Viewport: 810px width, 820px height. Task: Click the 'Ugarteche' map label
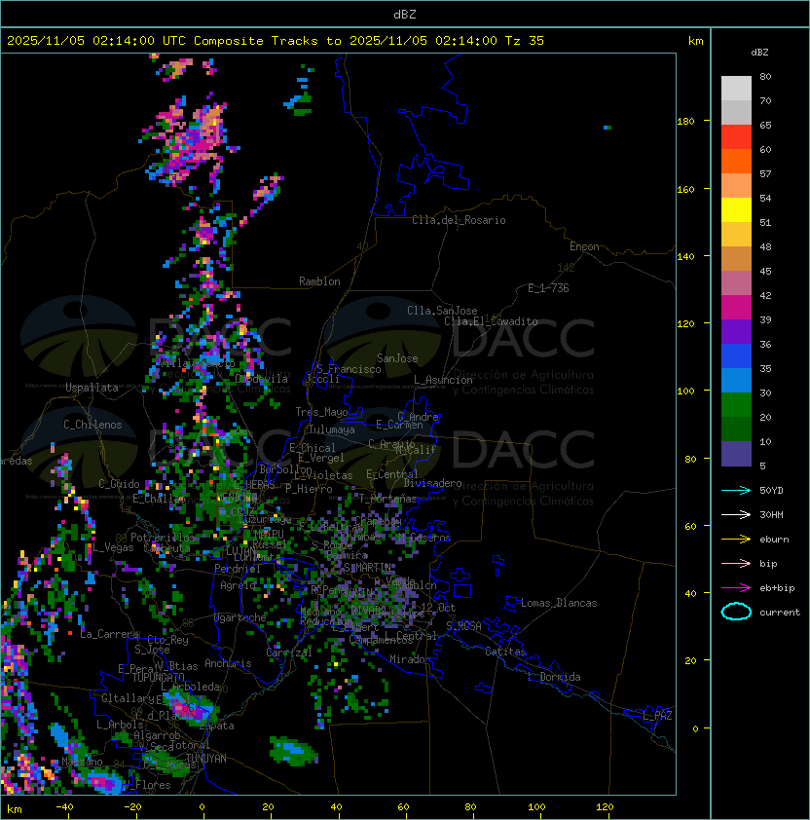coord(239,617)
